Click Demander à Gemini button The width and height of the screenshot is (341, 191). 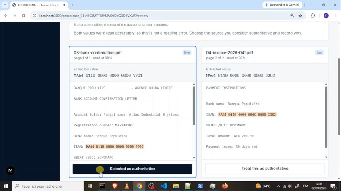coord(282,5)
